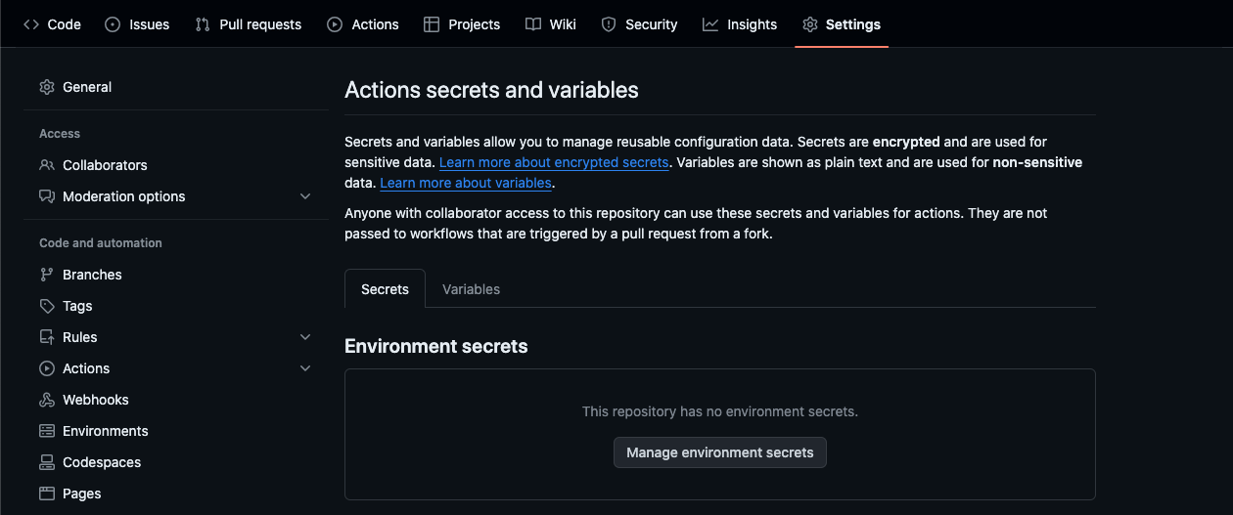Click the Pages browser icon
The height and width of the screenshot is (515, 1233).
point(47,494)
